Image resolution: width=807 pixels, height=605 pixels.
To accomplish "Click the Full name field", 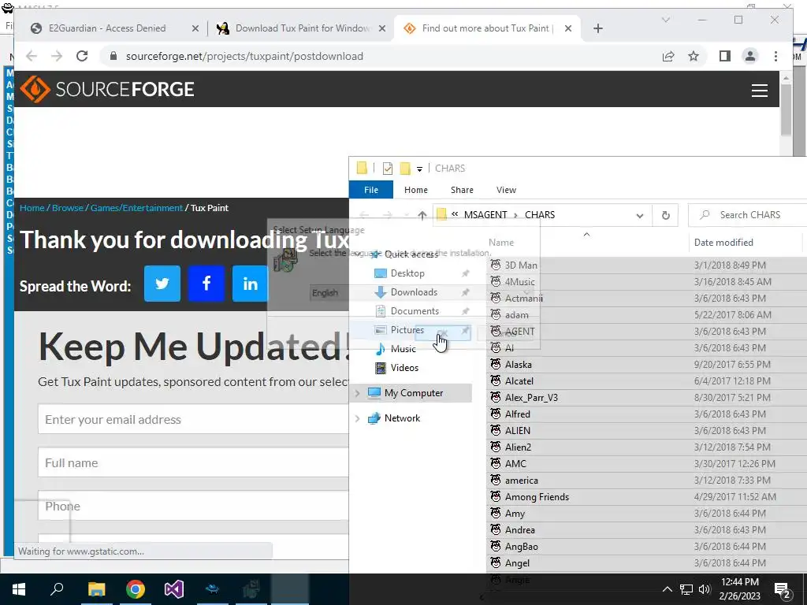I will pyautogui.click(x=194, y=462).
